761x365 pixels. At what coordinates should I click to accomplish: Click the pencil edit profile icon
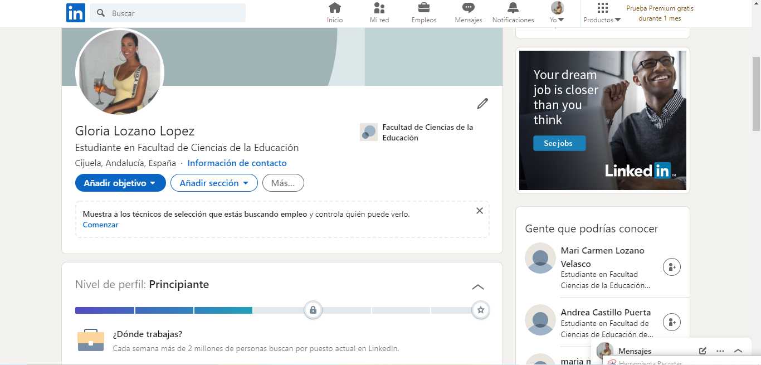tap(482, 104)
